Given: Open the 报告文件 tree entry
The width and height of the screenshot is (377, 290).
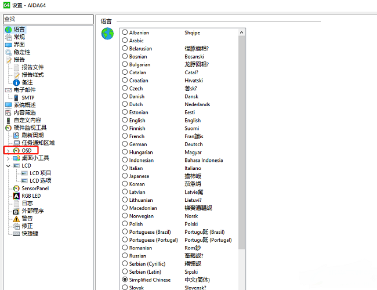Looking at the screenshot, I should [32, 67].
